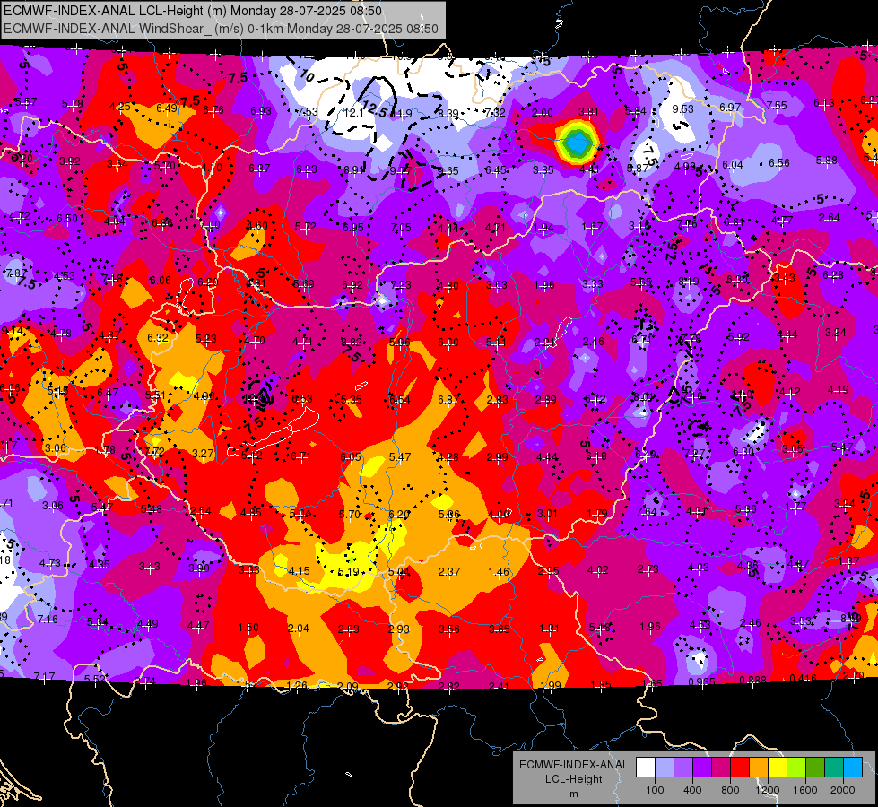Click 'ECMWF-INDEX-ANAL' text in the legend
878x807 pixels.
coord(573,765)
